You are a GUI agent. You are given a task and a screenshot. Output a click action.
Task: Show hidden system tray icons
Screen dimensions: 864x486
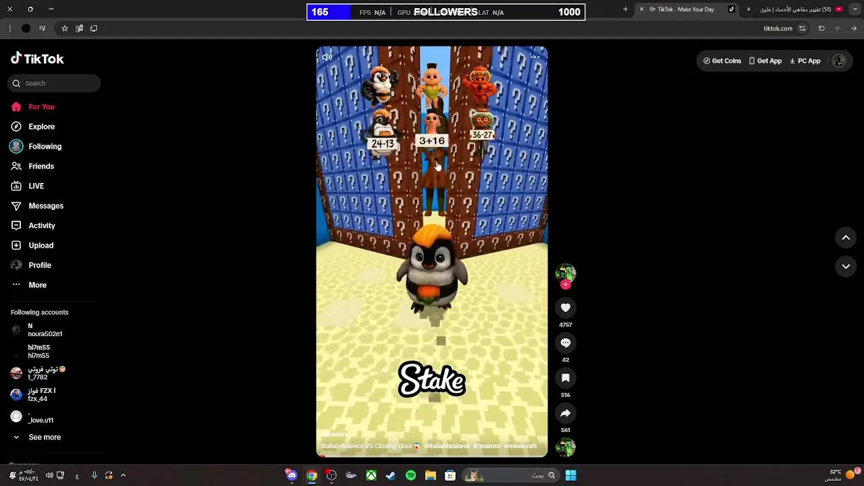[x=123, y=475]
